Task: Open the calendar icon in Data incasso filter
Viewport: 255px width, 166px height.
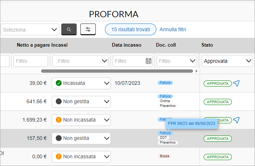Action: click(x=148, y=61)
